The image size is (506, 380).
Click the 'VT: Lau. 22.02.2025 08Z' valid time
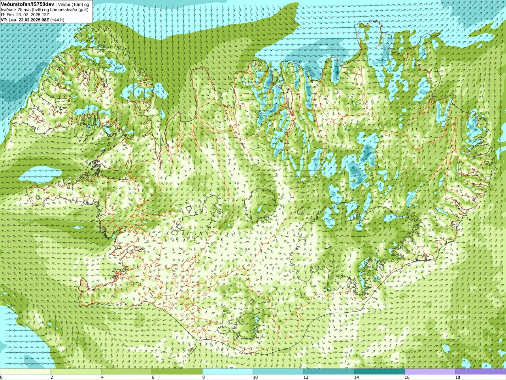(x=25, y=20)
